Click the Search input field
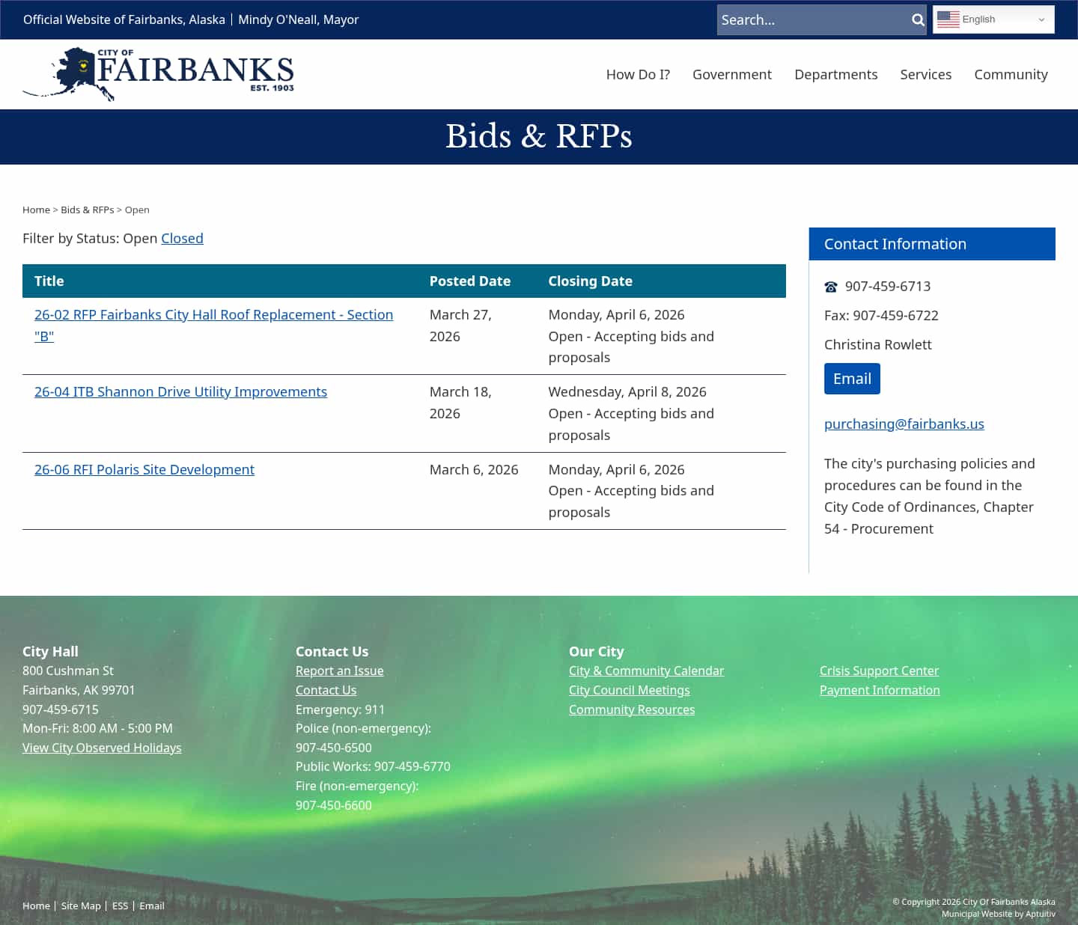This screenshot has width=1078, height=925. 808,19
